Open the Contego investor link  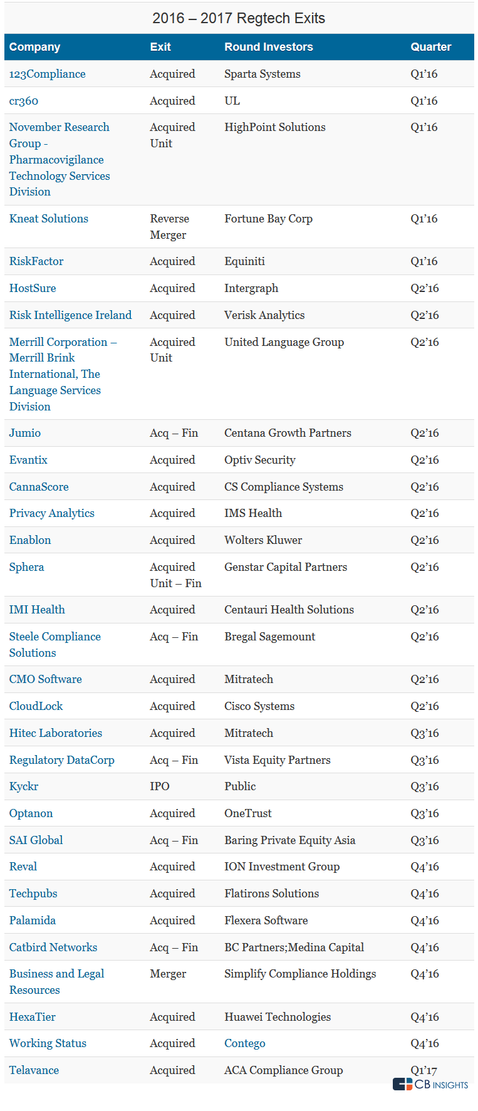[x=245, y=1043]
